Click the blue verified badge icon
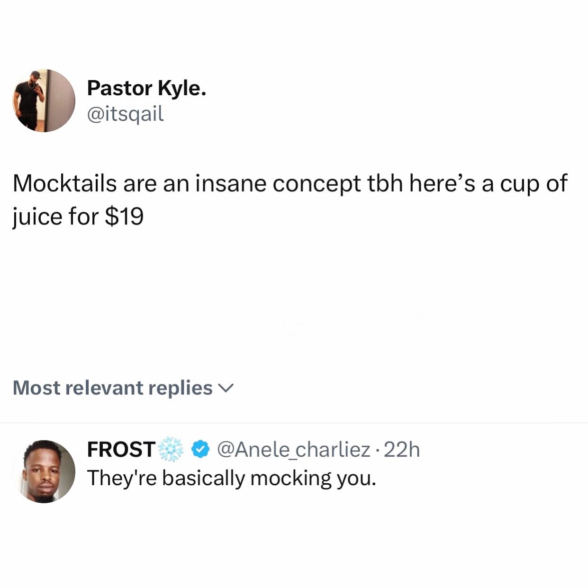The width and height of the screenshot is (588, 588). pyautogui.click(x=201, y=449)
